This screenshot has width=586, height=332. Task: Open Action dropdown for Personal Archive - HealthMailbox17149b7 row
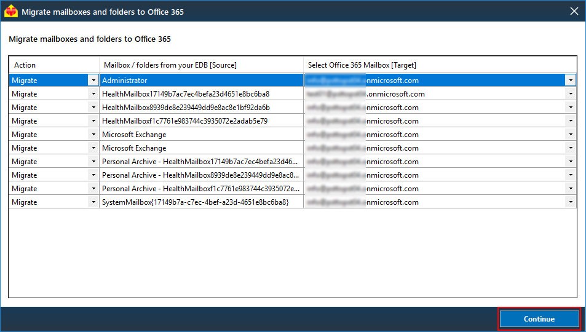[93, 162]
